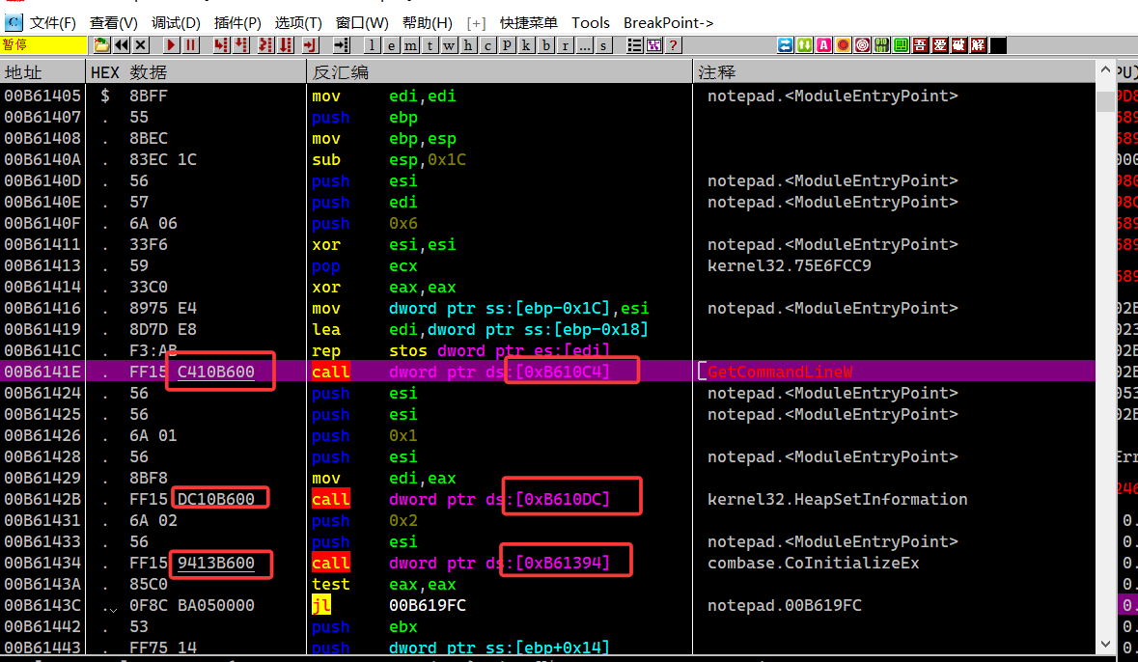Open the 快捷菜单 shortcut menu
Image resolution: width=1138 pixels, height=662 pixels.
(528, 22)
